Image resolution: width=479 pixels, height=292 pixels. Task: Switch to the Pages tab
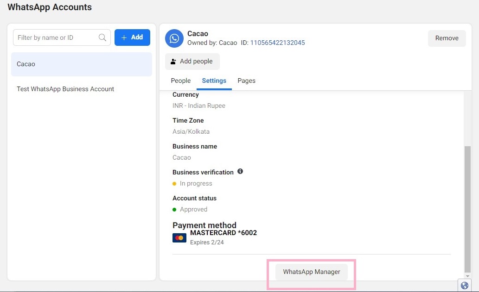point(247,81)
